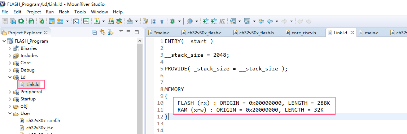Collapse all in Project Explorer
Screen dimensions: 407x134
click(x=95, y=32)
